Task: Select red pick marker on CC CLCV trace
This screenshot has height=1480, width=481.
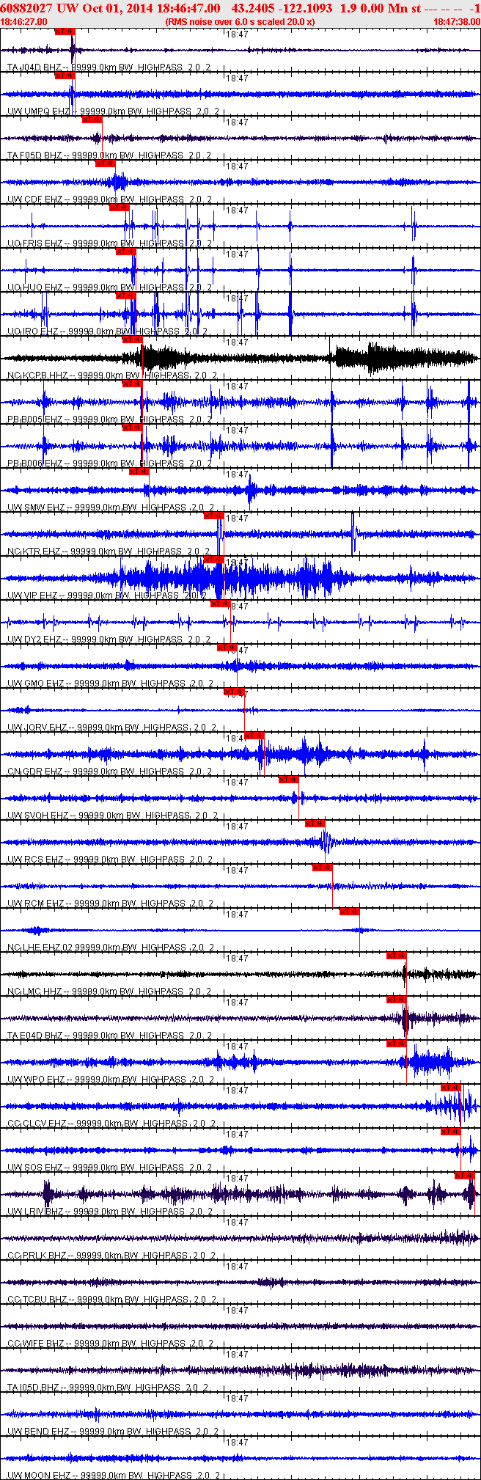Action: (x=450, y=1088)
